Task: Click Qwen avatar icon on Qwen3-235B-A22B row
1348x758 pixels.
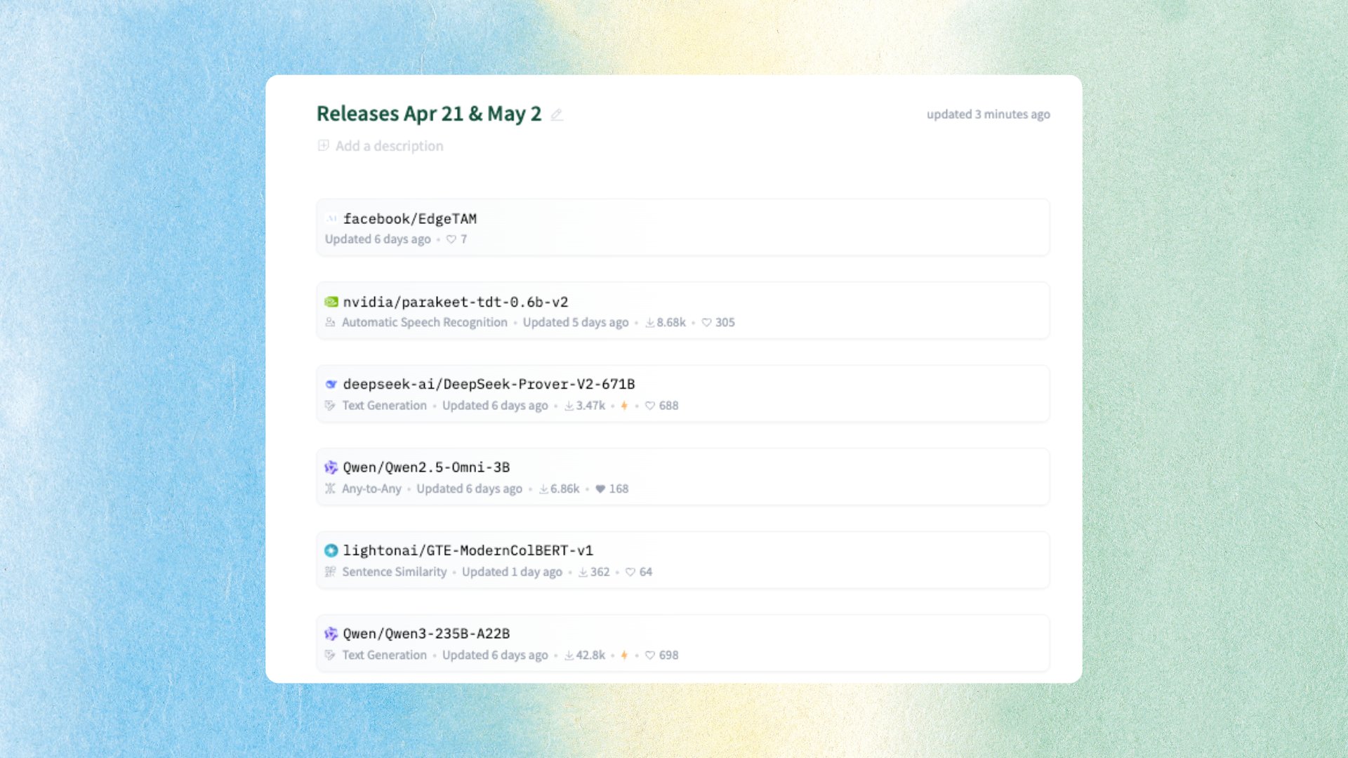Action: tap(331, 634)
